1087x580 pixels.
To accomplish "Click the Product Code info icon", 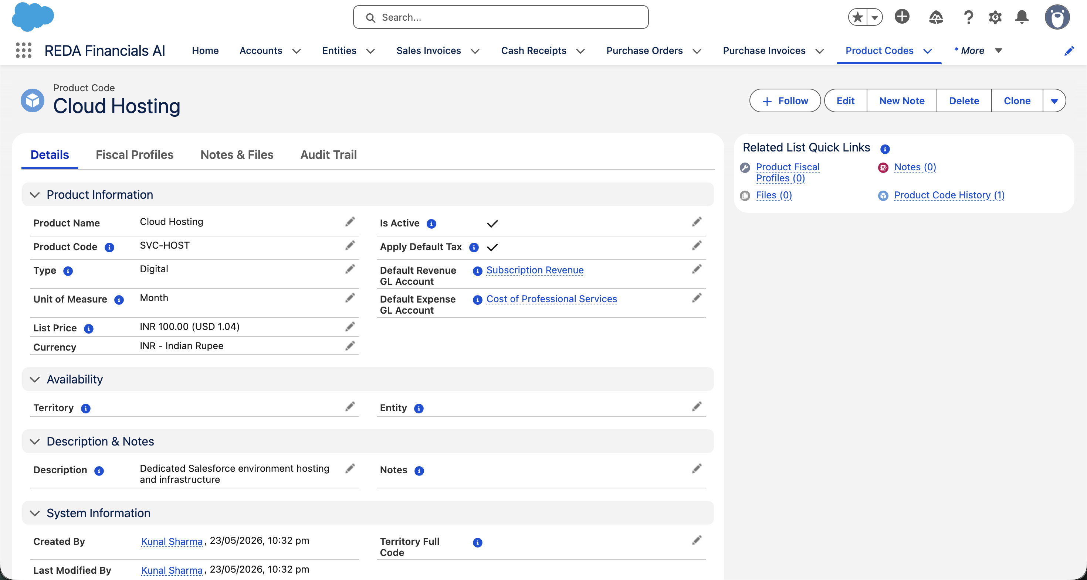I will pyautogui.click(x=109, y=248).
